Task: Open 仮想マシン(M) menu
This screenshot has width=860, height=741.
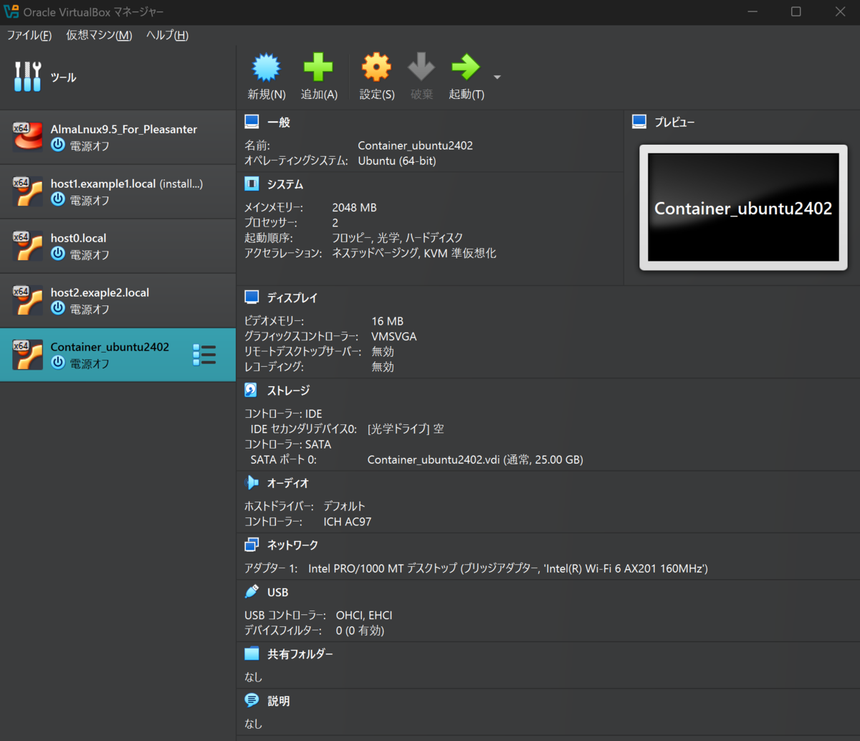Action: [x=99, y=35]
